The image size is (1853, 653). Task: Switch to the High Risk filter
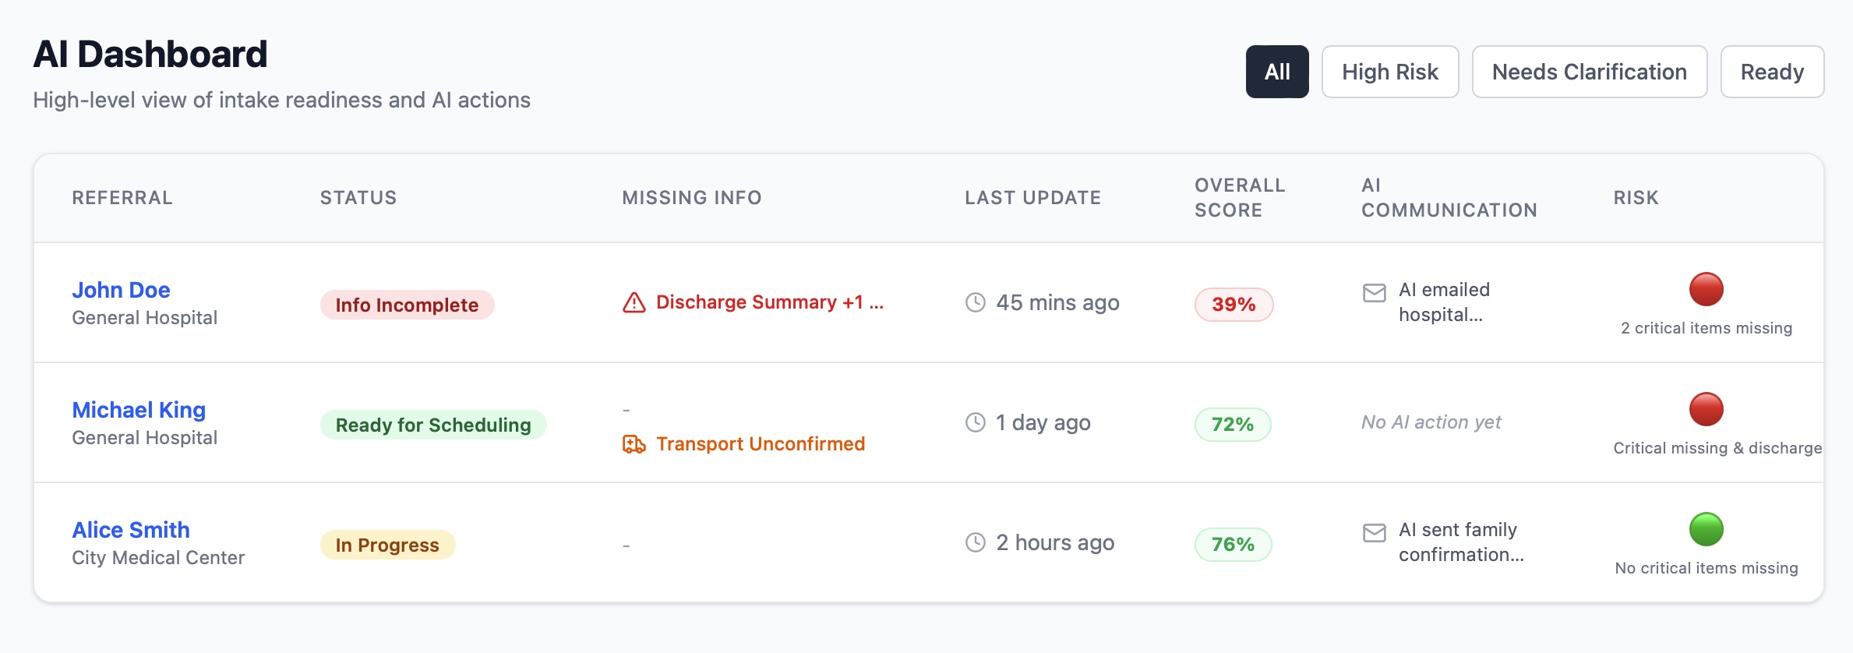click(x=1390, y=72)
